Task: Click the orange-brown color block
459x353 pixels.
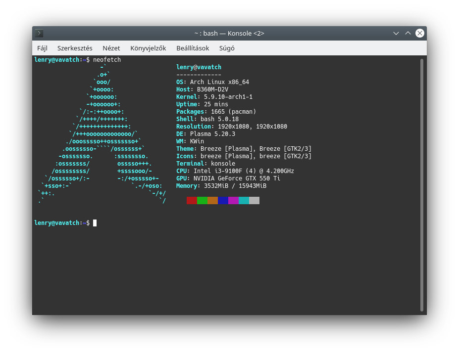Action: click(213, 200)
